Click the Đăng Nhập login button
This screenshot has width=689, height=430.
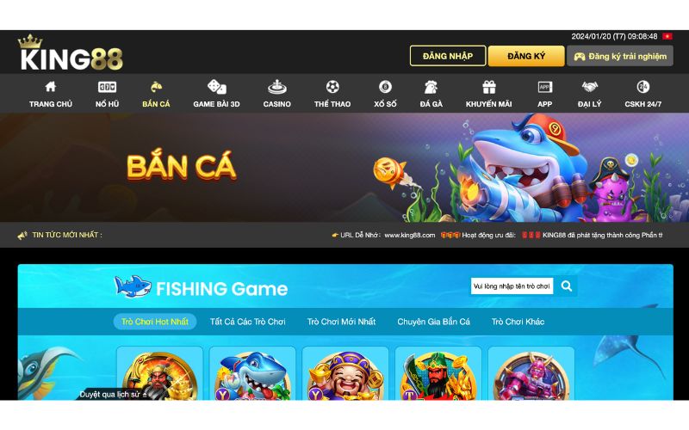(448, 56)
